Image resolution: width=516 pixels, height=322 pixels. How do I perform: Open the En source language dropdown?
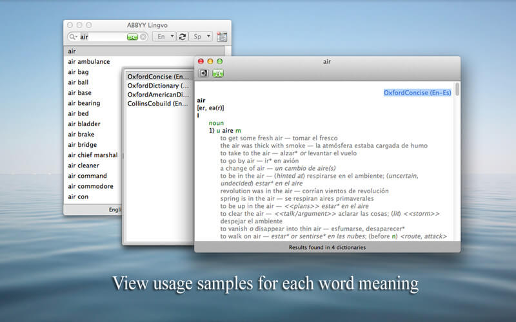164,37
